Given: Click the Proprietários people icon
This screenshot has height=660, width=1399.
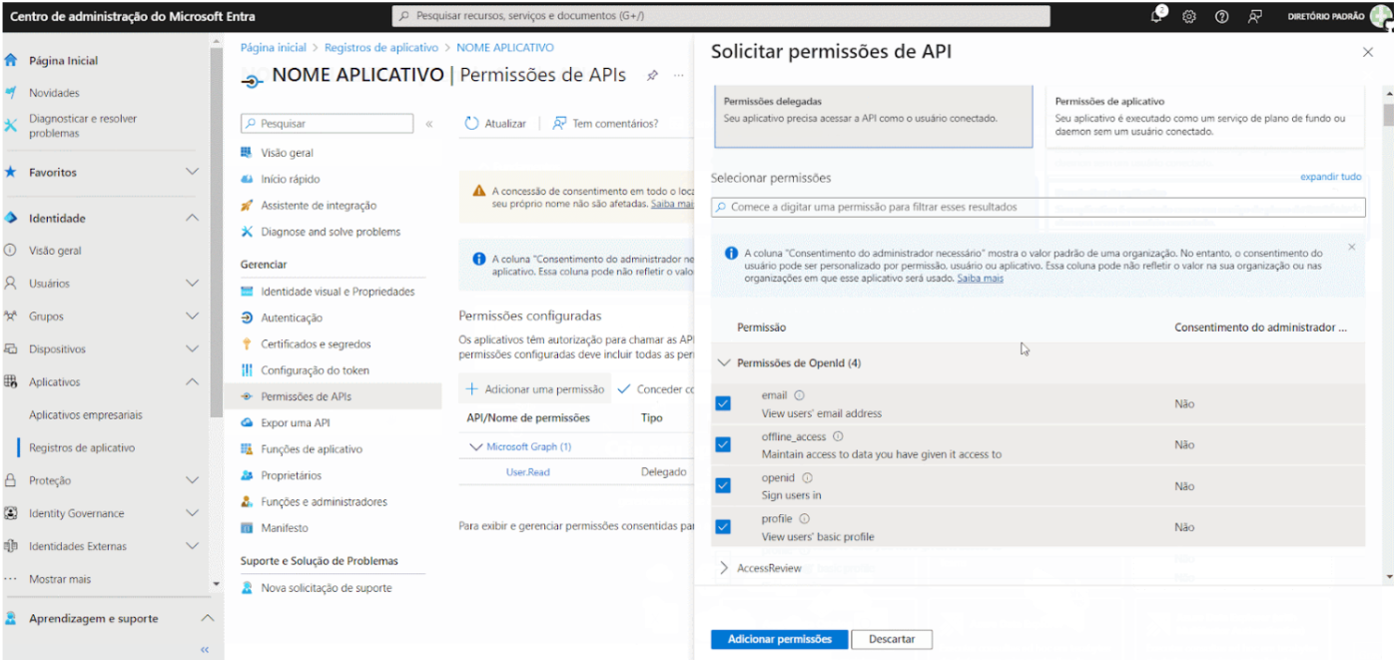Looking at the screenshot, I should click(247, 475).
